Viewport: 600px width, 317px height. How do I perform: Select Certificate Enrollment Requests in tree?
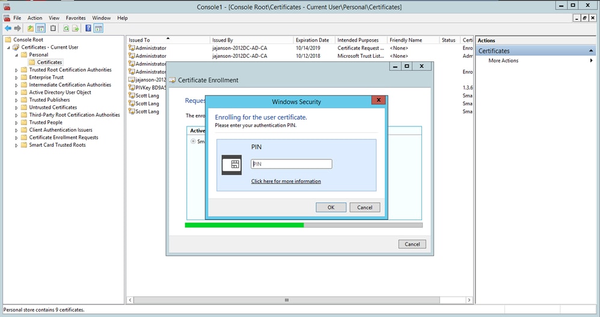64,137
